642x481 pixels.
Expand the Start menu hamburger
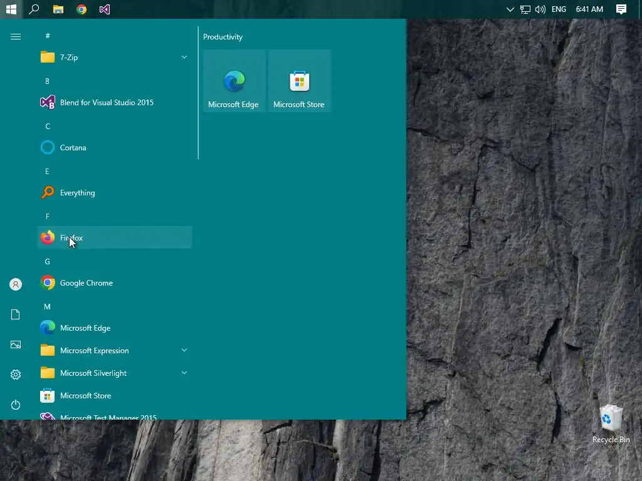[x=16, y=37]
